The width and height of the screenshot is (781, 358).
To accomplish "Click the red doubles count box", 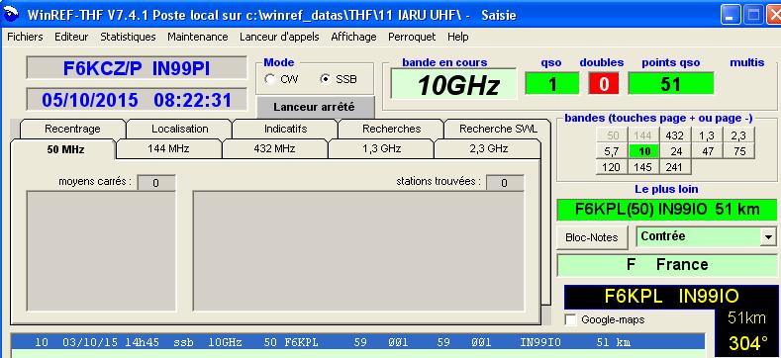I will (x=604, y=84).
